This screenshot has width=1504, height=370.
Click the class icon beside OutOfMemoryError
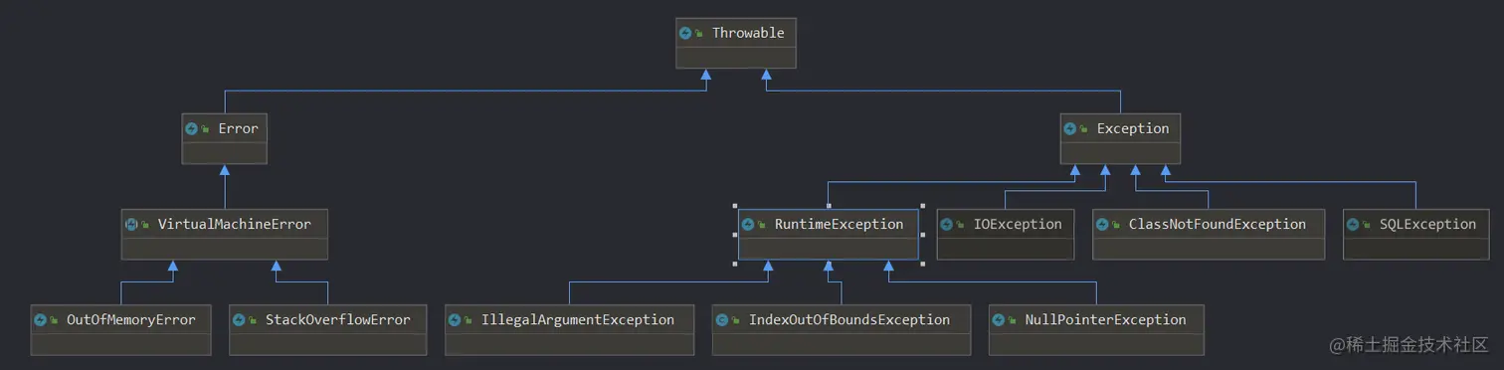pos(40,319)
